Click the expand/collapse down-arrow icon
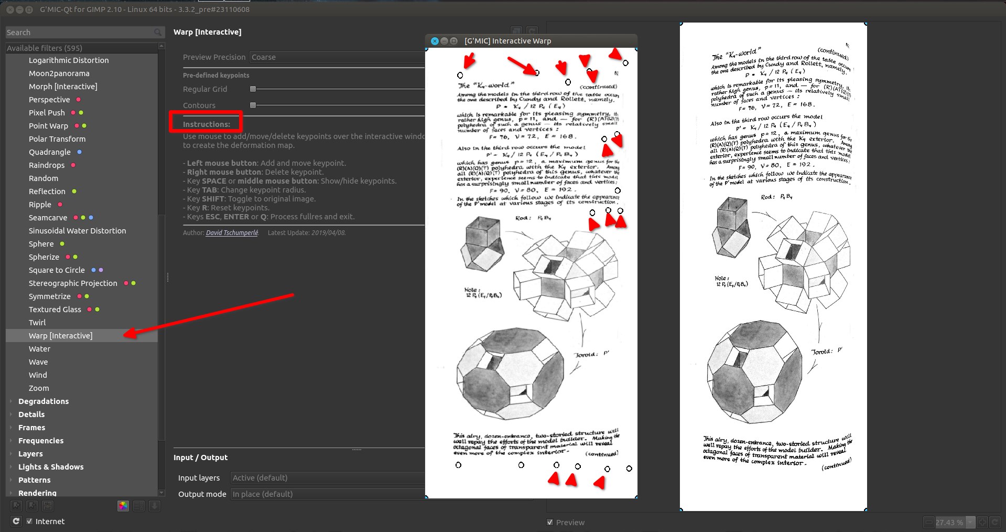 [x=154, y=506]
